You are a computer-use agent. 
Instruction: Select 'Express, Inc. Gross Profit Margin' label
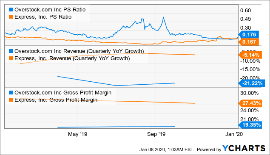(56, 100)
